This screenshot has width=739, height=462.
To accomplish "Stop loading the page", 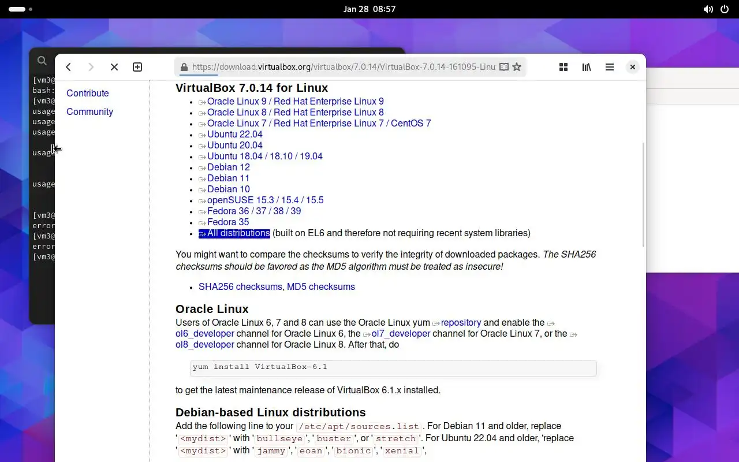I will pos(114,67).
